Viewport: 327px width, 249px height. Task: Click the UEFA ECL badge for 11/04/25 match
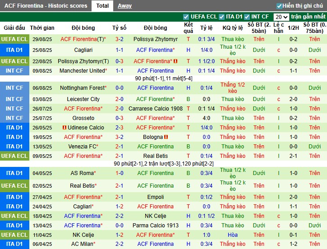[x=14, y=235]
